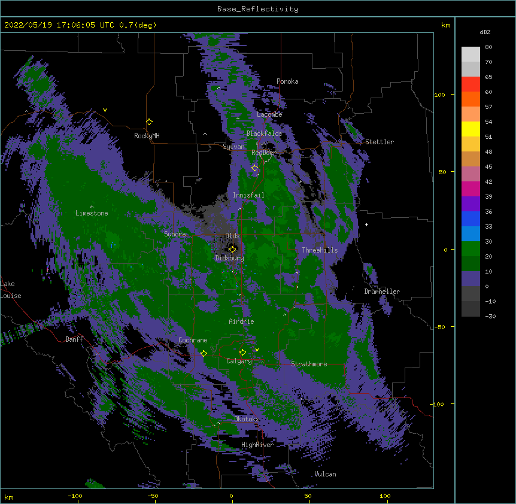Screen dimensions: 516x504
Task: Click the Sylvan label
Action: (x=233, y=147)
